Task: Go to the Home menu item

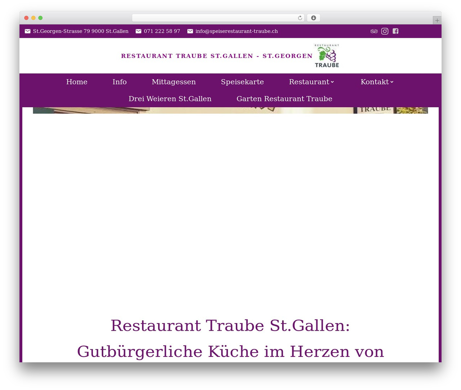Action: pos(77,82)
